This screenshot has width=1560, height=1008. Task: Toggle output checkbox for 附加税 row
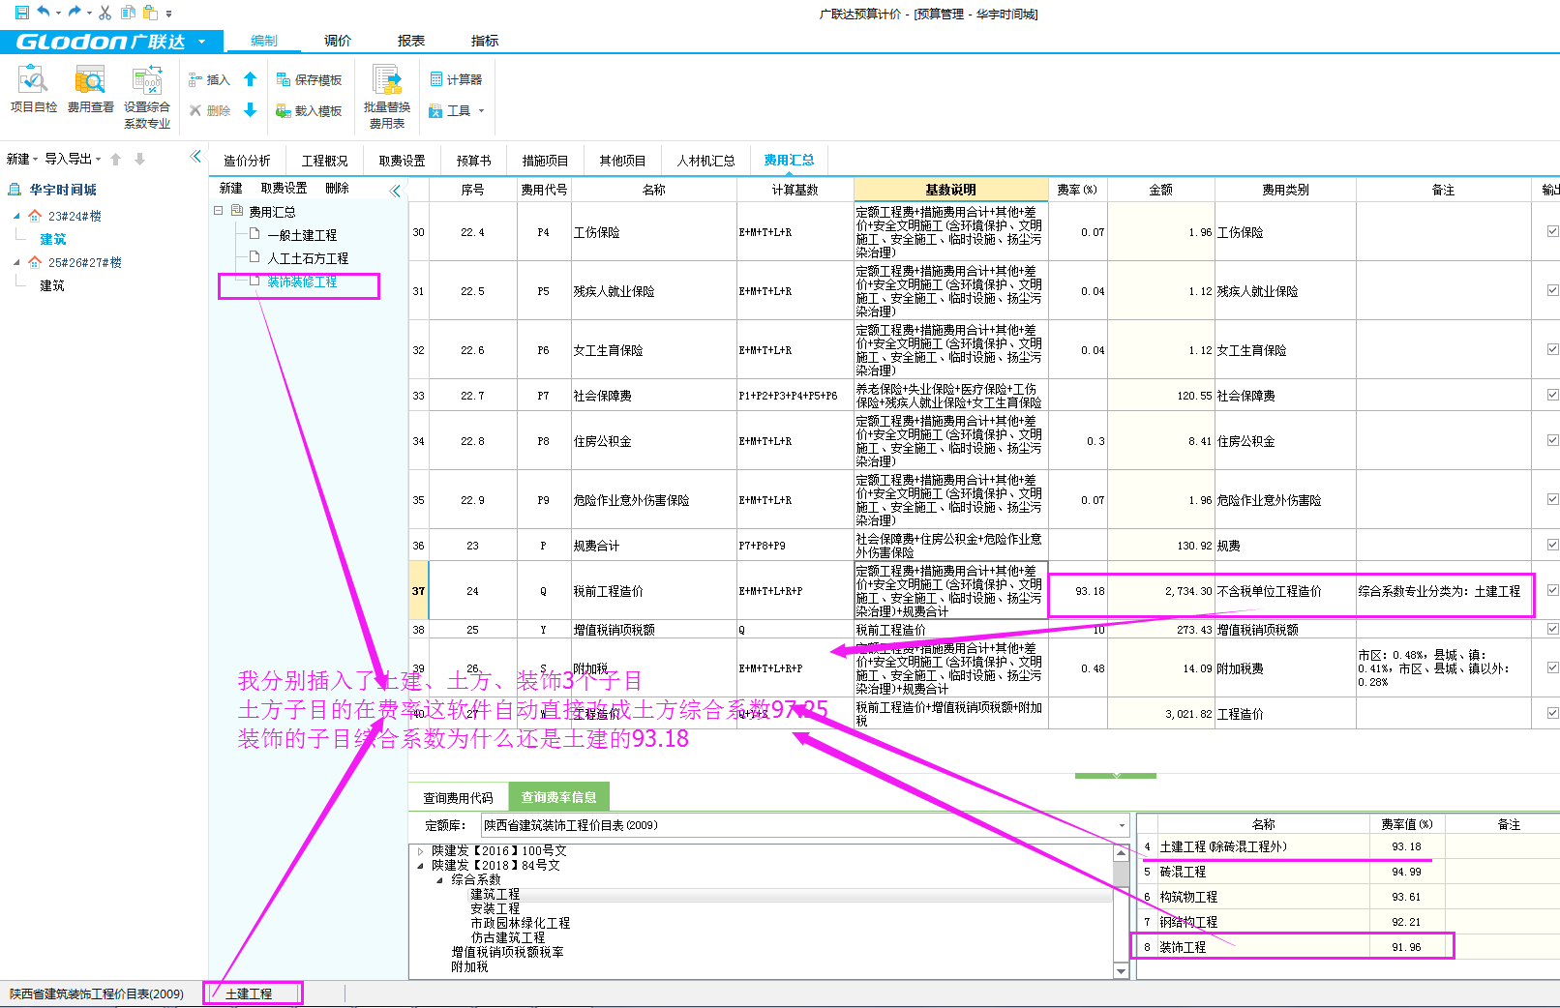pos(1552,667)
